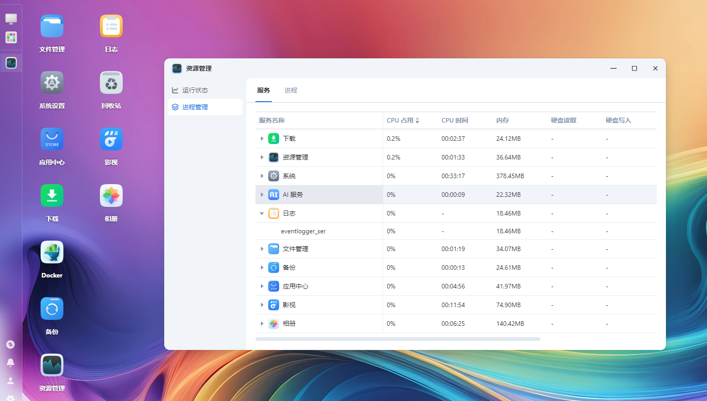Click the 内存 column header
Image resolution: width=707 pixels, height=401 pixels.
pyautogui.click(x=503, y=120)
